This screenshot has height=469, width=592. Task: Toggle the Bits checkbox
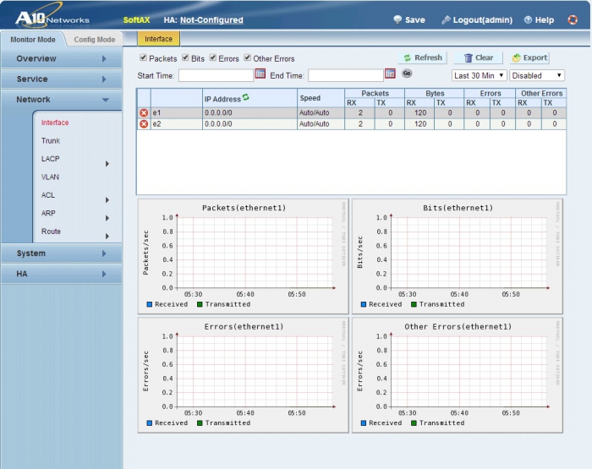click(185, 57)
